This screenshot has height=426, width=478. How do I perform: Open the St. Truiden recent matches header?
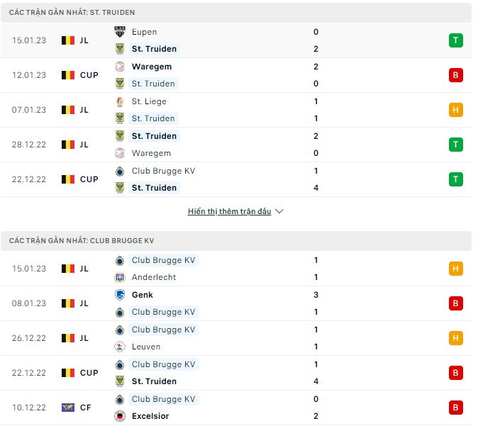[x=72, y=12]
